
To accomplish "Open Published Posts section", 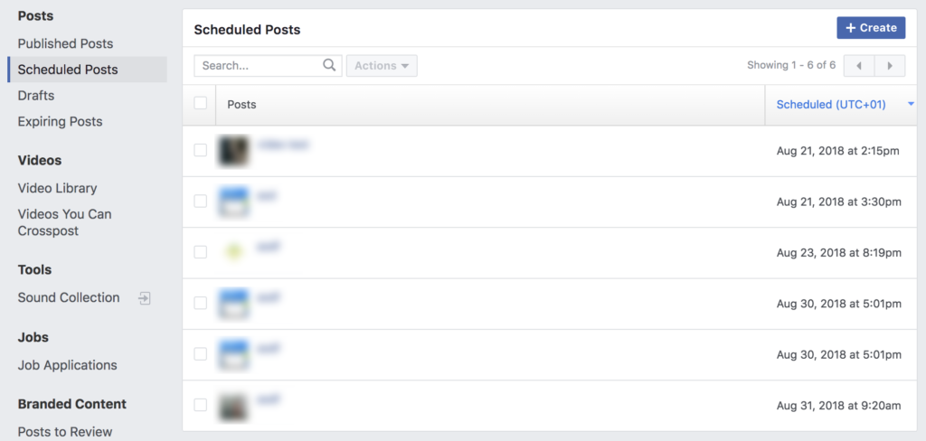I will click(x=65, y=43).
